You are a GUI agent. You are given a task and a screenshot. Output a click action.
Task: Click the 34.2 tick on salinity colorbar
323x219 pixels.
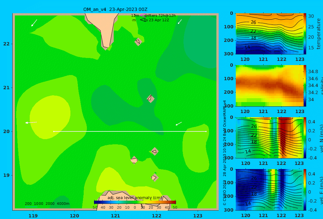tap(313, 92)
